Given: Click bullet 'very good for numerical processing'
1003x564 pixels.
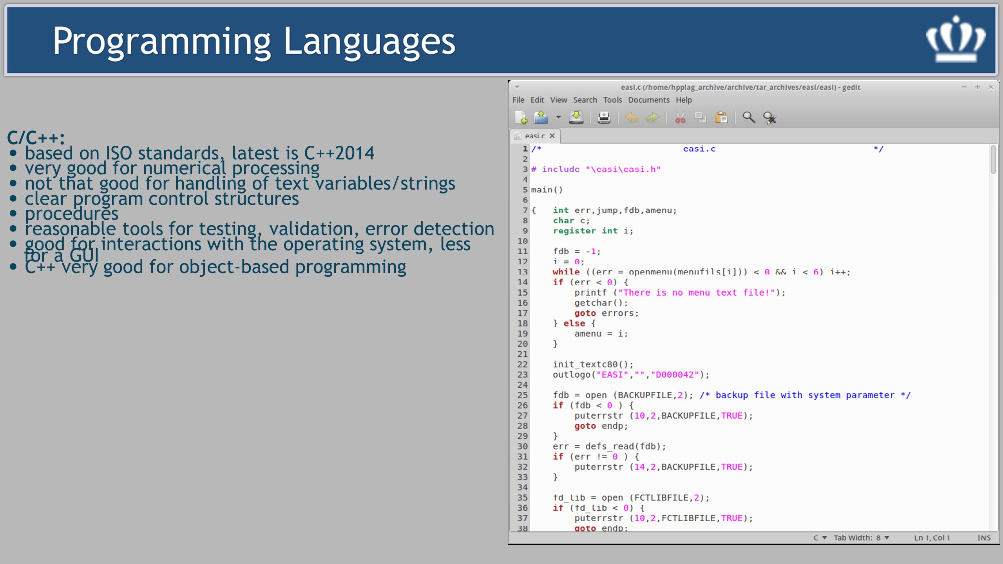Looking at the screenshot, I should (172, 168).
